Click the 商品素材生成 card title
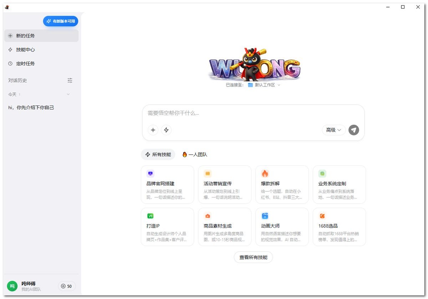The image size is (428, 299). [x=218, y=226]
